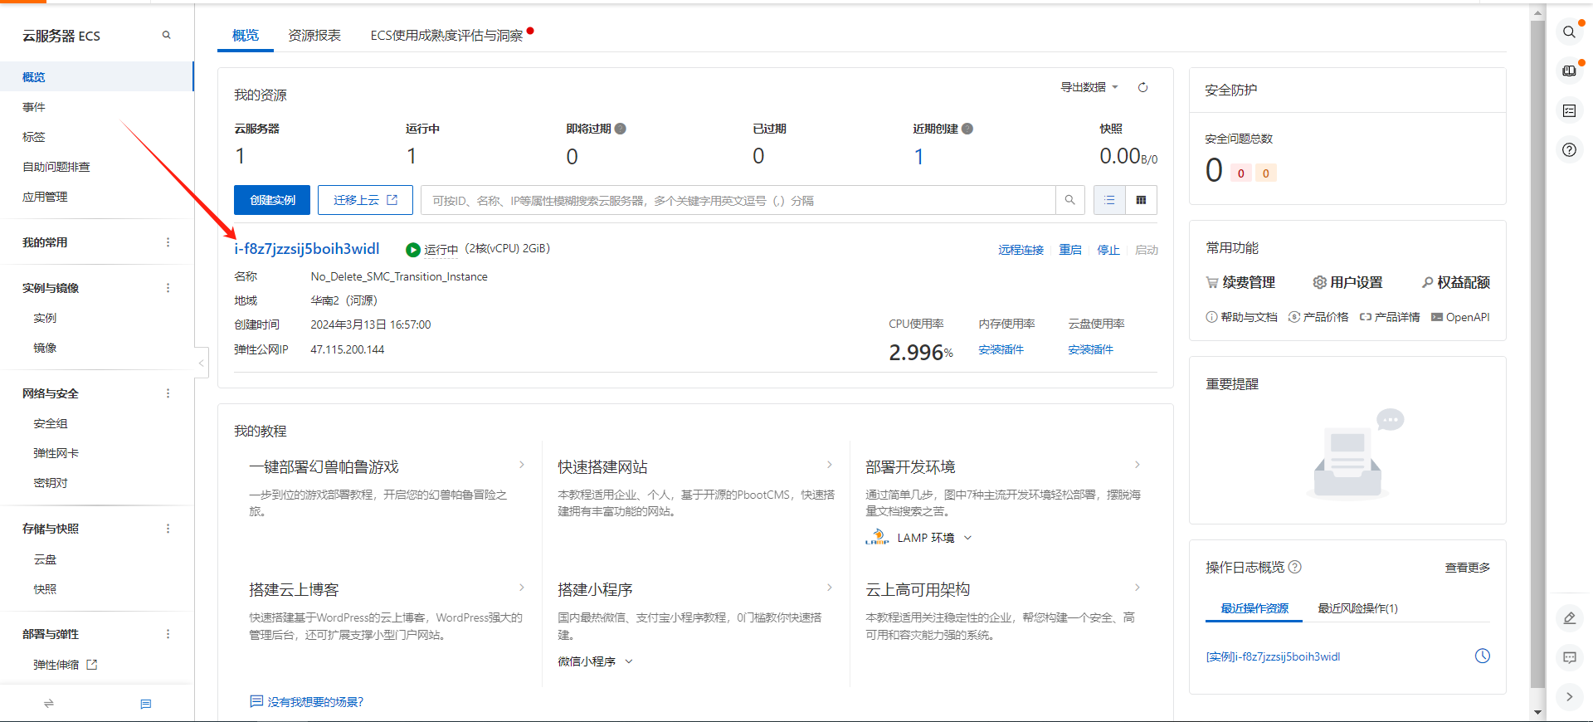Screen dimensions: 1593x722
Task: Click 查看更多 in operation log
Action: pos(1468,568)
